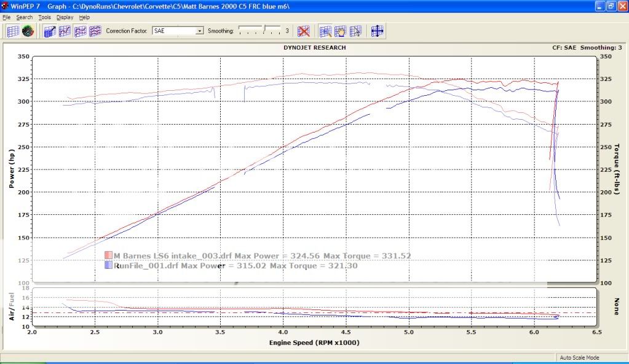
Task: Open the first graph layout icon
Action: (49, 31)
